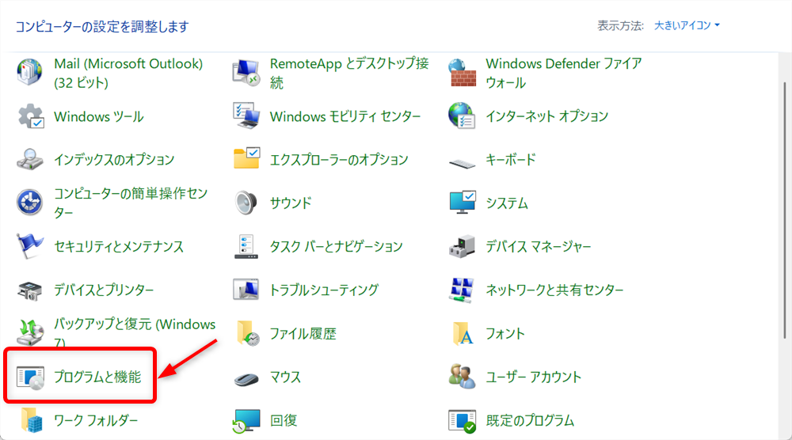The height and width of the screenshot is (440, 792).
Task: Open the トラブルシューティング icon
Action: point(246,290)
